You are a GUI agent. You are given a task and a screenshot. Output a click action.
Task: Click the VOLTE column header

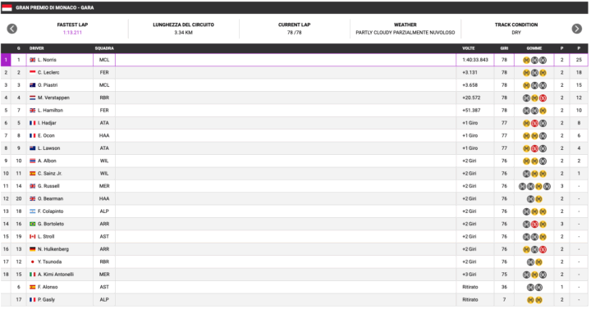[x=469, y=48]
